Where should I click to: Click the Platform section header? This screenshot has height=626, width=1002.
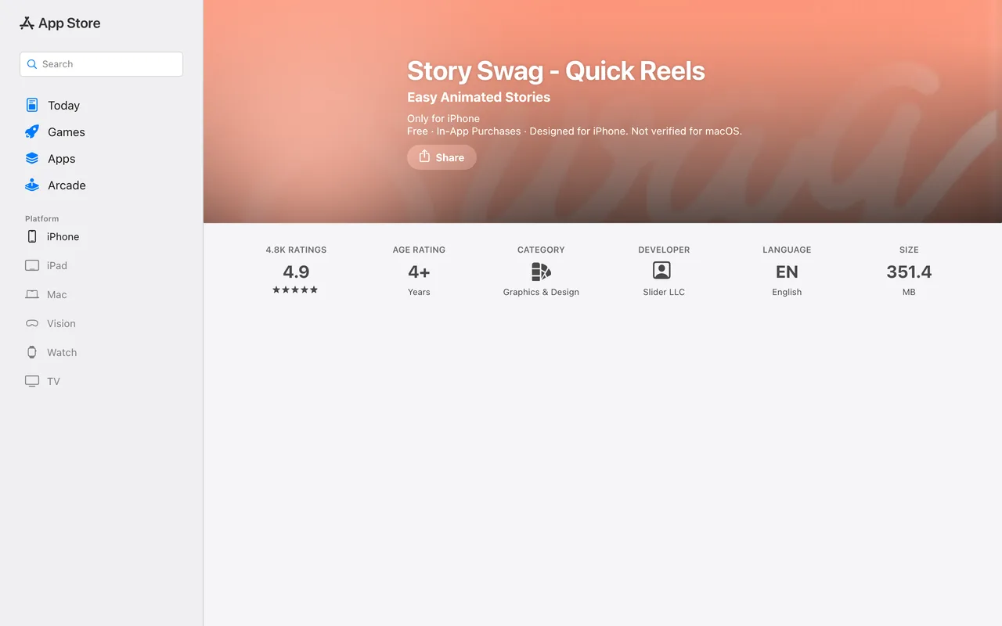point(41,219)
